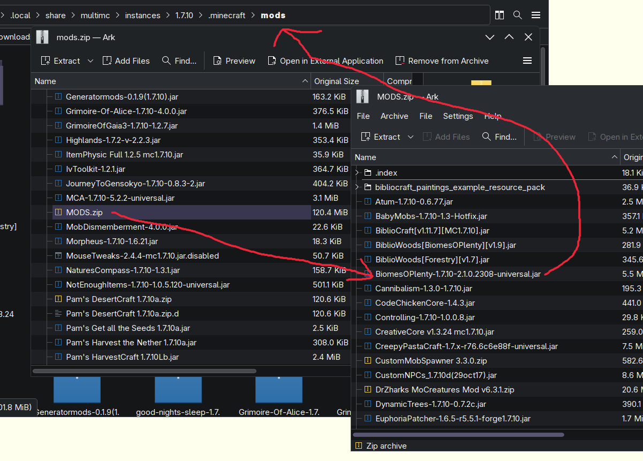Open hamburger menu in mods.zip window
Viewport: 643px width, 461px height.
[x=527, y=61]
